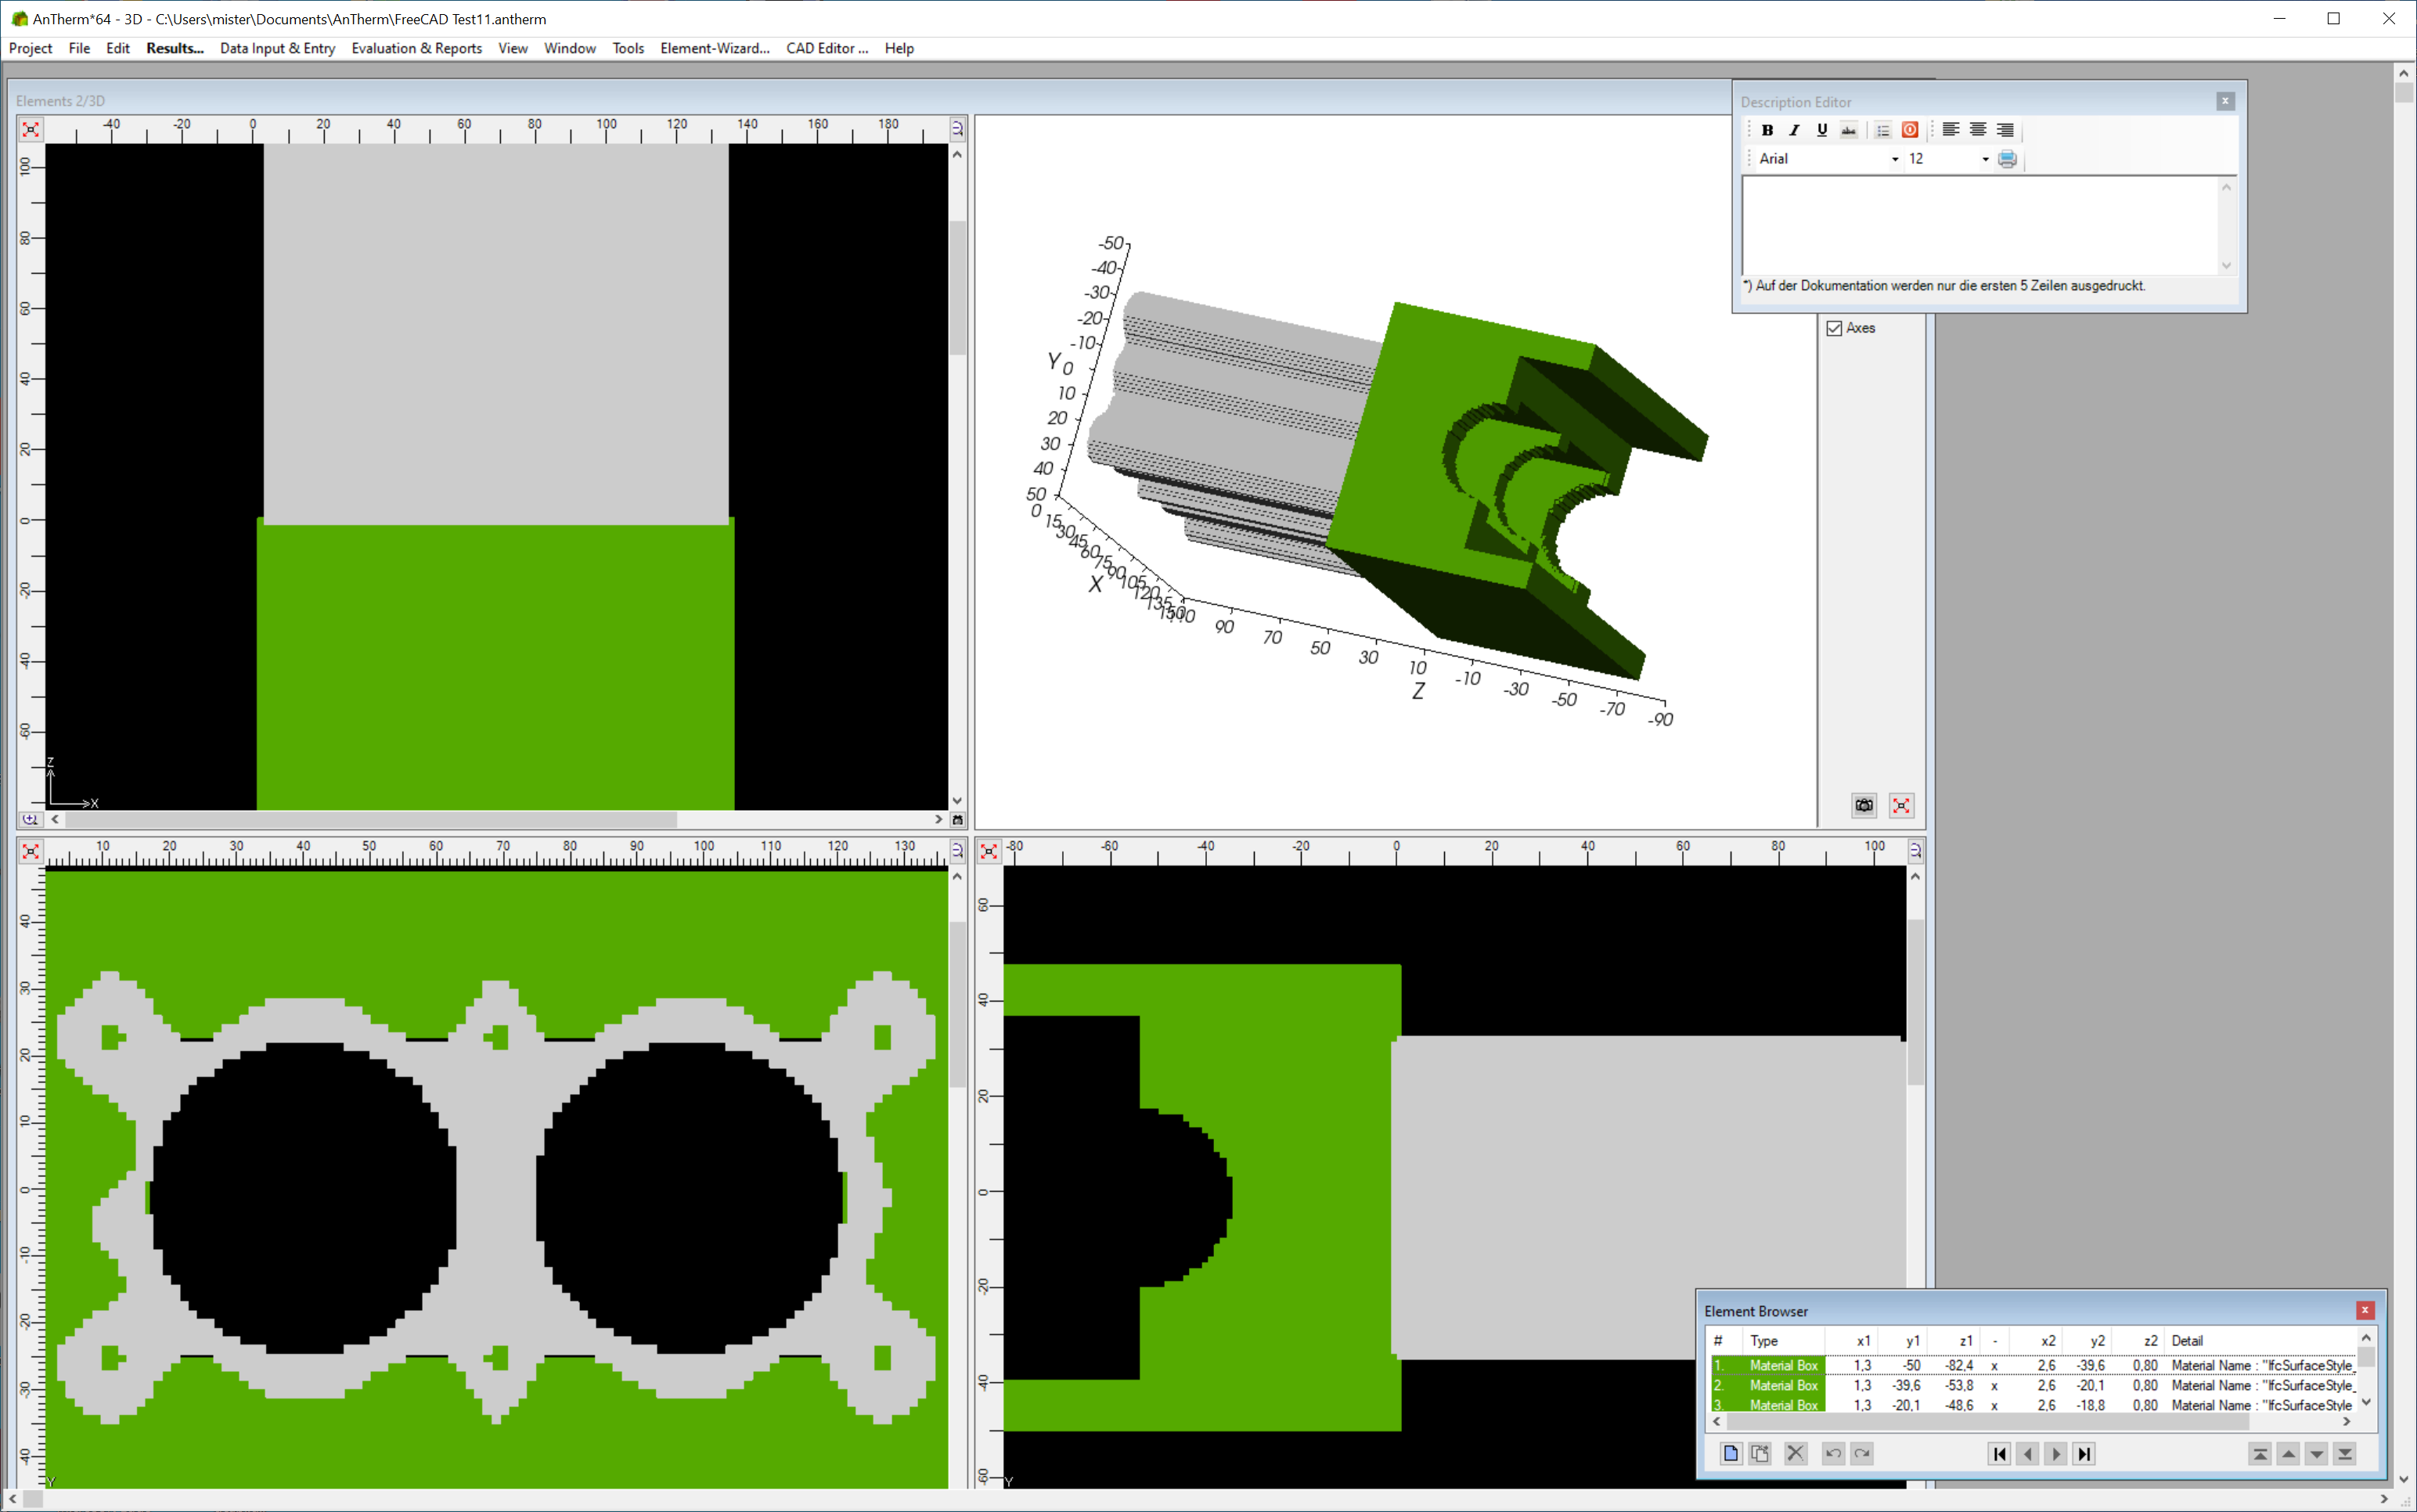Click the printer icon in Description Editor

click(2006, 159)
